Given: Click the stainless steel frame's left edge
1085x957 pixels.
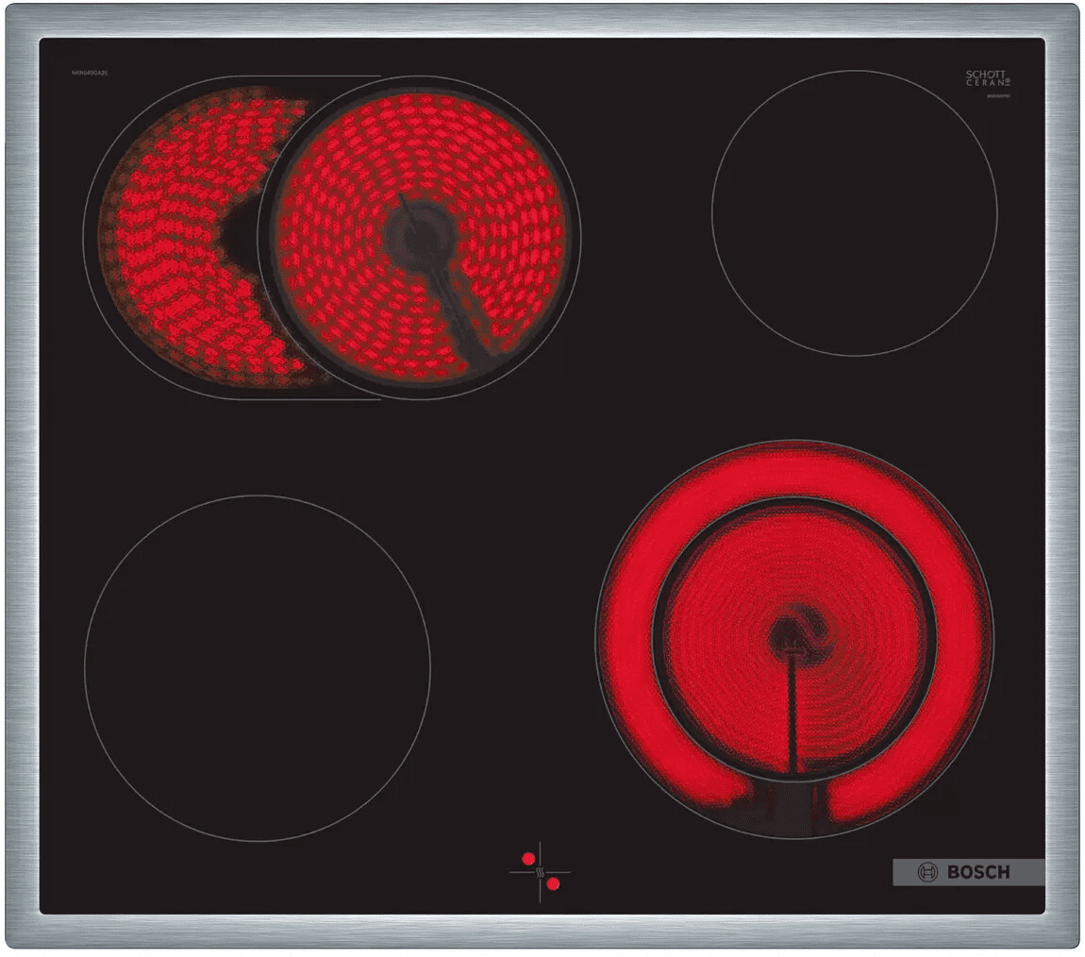Looking at the screenshot, I should (21, 472).
